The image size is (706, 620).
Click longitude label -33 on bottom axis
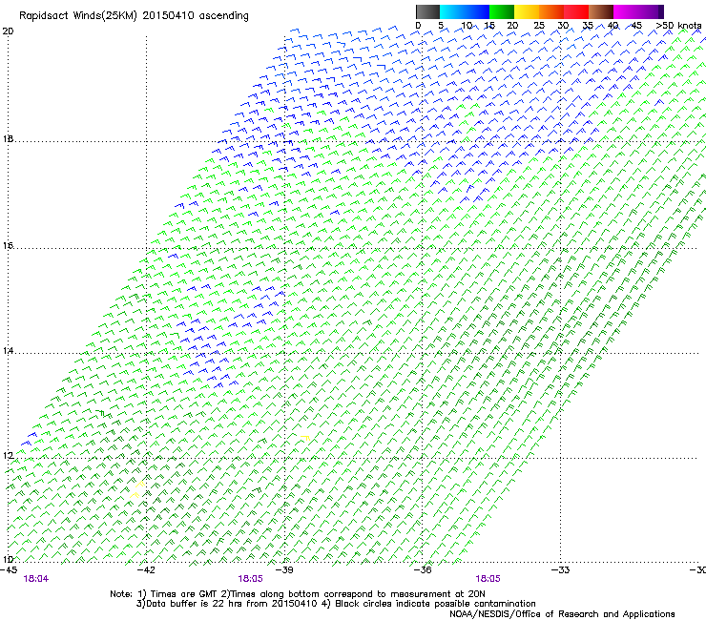(x=561, y=570)
